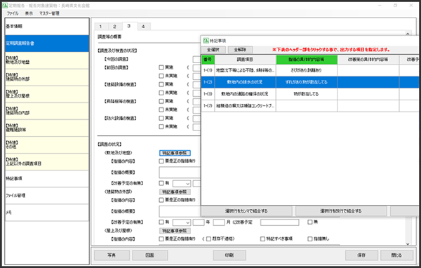Check 要是正の指摘有り under 屋上及び屋根
Screen dimensions: 421x268
[x=161, y=239]
